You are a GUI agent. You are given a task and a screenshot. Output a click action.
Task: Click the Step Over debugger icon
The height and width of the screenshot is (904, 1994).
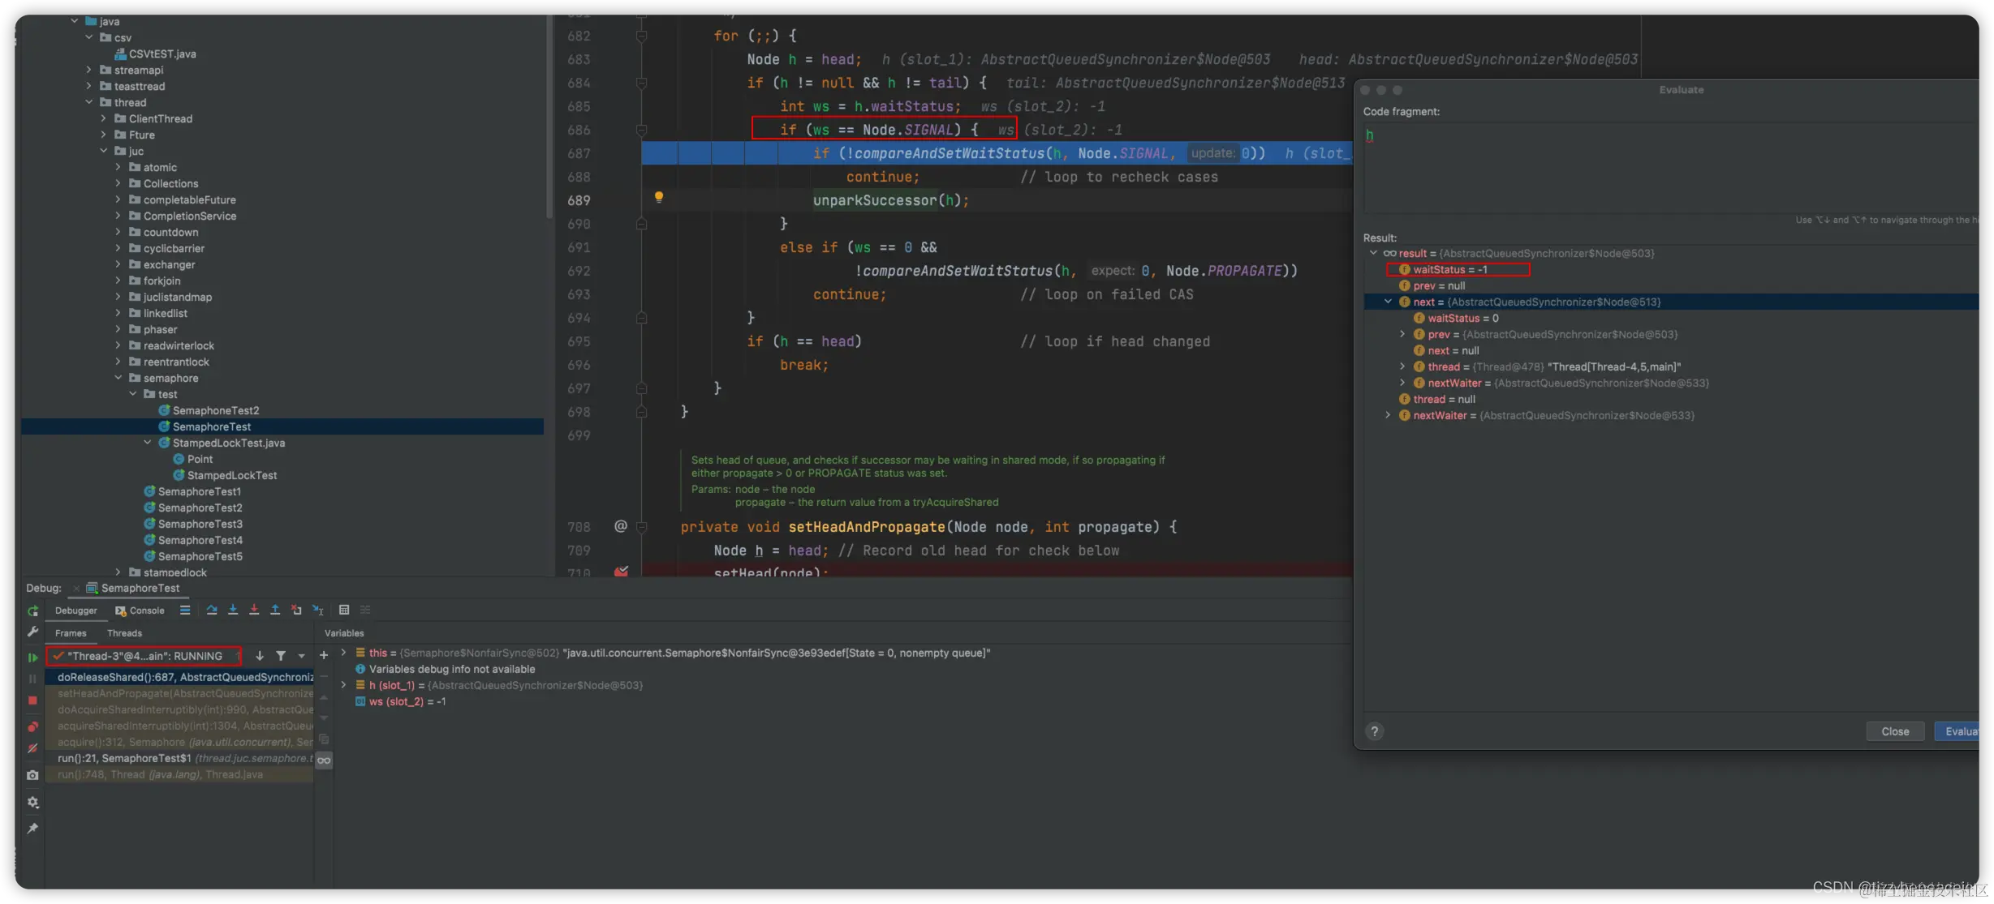point(212,610)
